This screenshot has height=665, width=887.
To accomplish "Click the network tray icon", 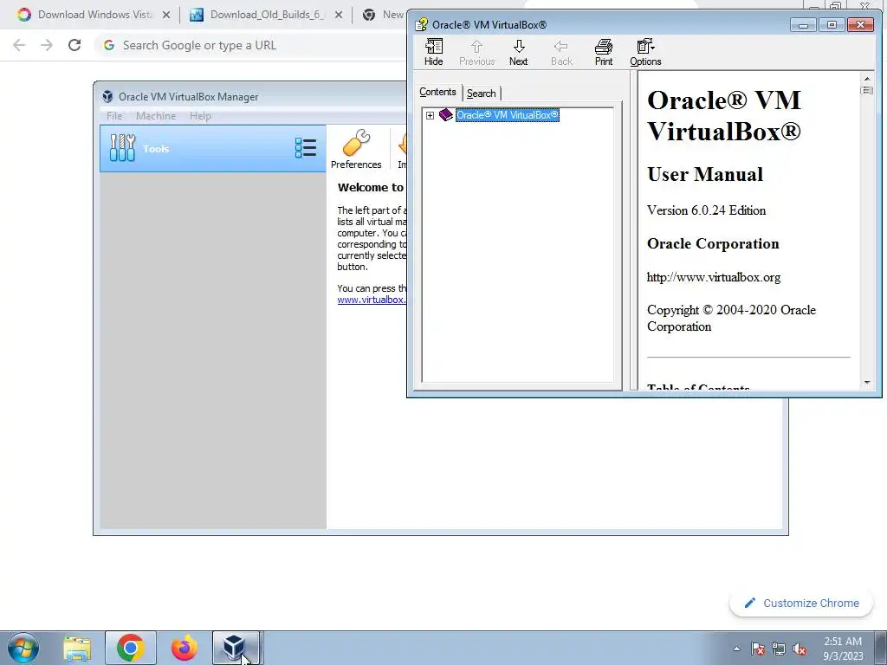I will (x=779, y=649).
